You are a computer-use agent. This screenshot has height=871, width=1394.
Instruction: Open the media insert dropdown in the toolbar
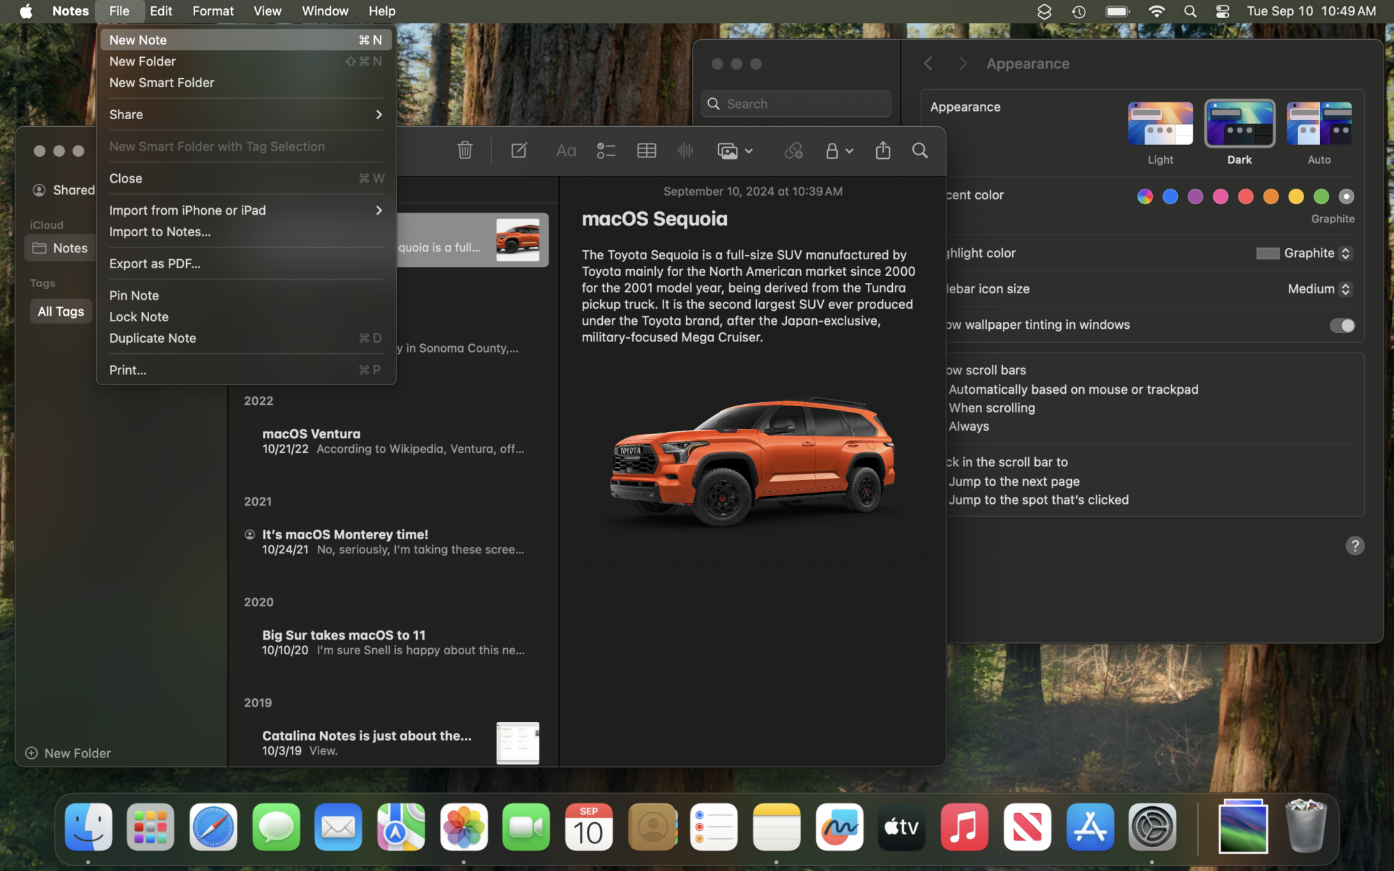(734, 151)
